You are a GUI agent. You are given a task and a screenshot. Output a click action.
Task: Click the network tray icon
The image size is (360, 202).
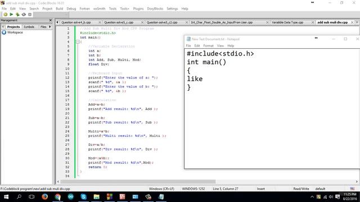tap(325, 197)
